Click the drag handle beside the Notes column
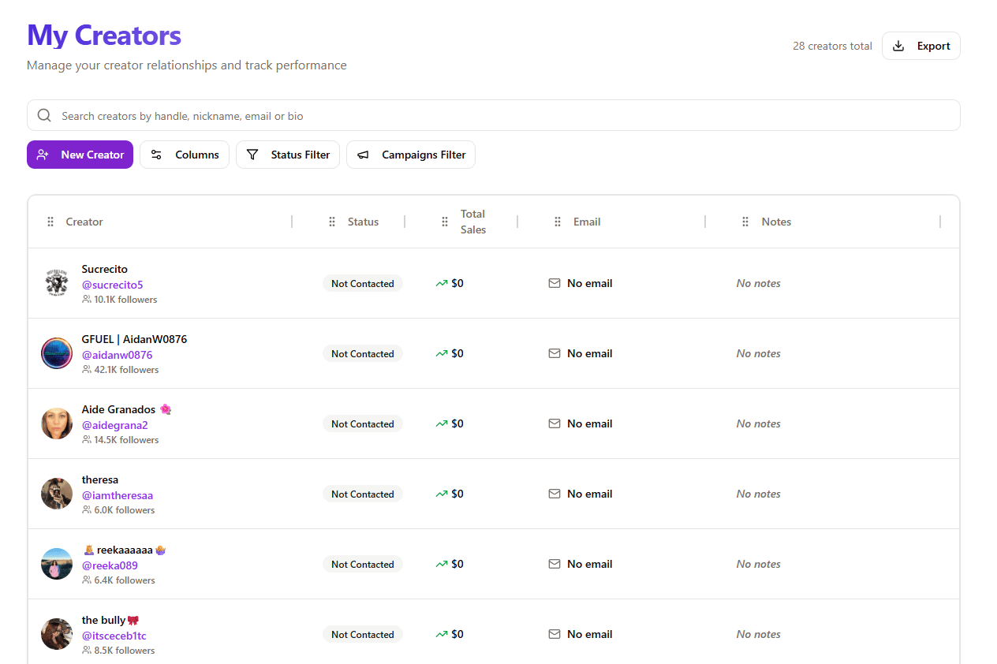 [x=745, y=222]
